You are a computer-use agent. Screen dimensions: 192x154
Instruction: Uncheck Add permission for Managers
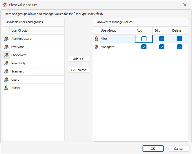144,47
